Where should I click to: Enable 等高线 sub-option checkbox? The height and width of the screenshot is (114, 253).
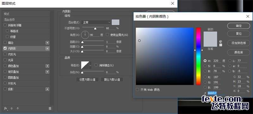click(x=7, y=31)
